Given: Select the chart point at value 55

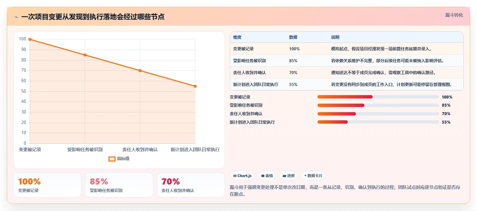Looking at the screenshot, I should click(195, 86).
